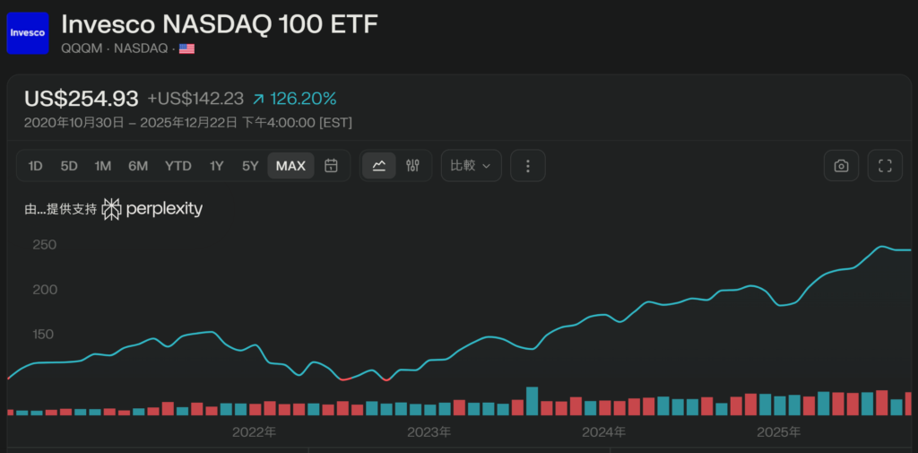
Task: Expand the 比較 compare dropdown
Action: coord(471,166)
